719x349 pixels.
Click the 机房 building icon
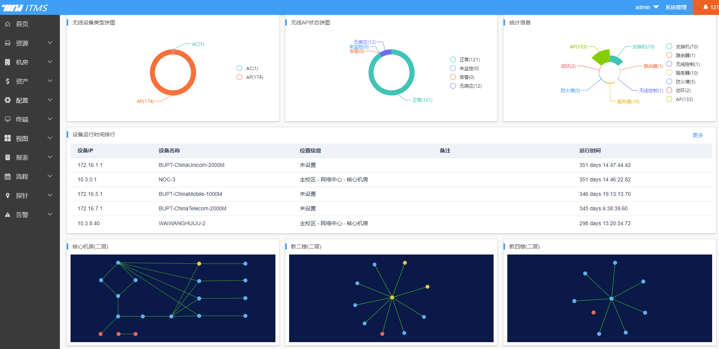[8, 62]
